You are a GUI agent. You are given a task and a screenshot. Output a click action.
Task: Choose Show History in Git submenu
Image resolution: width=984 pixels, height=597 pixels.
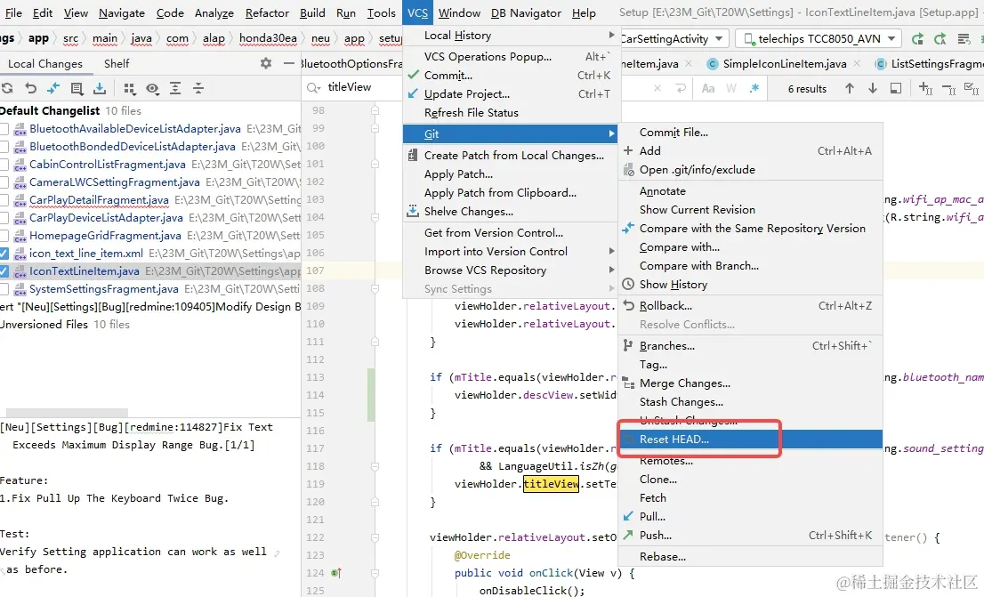pyautogui.click(x=751, y=285)
